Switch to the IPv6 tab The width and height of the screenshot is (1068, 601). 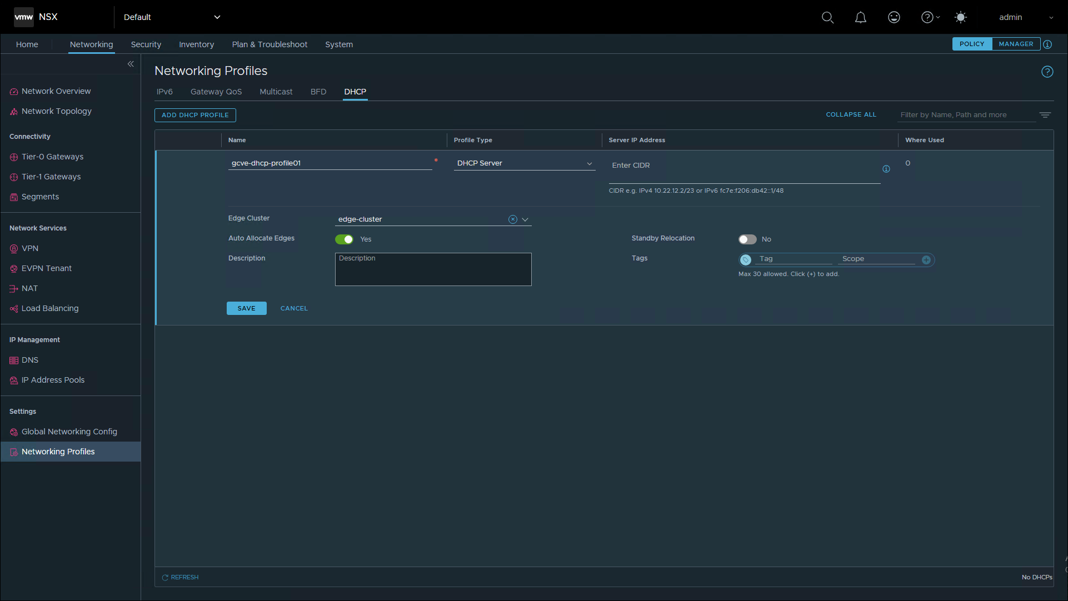164,92
